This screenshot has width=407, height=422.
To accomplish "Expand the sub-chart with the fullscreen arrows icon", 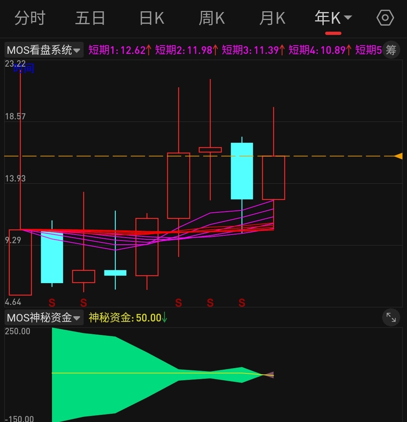I will (391, 318).
